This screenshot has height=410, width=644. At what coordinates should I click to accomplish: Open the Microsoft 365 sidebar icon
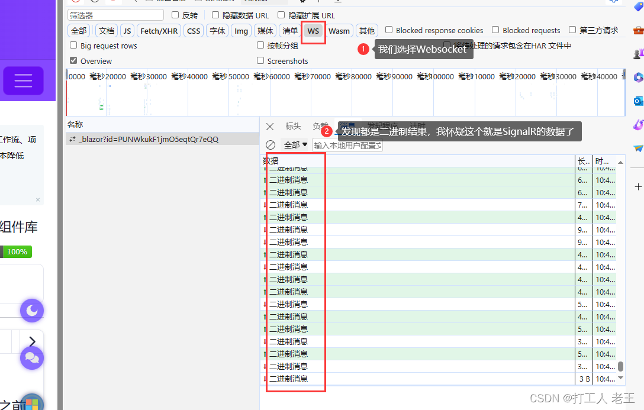point(638,78)
